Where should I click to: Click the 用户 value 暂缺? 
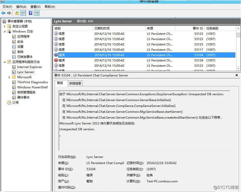(90, 181)
